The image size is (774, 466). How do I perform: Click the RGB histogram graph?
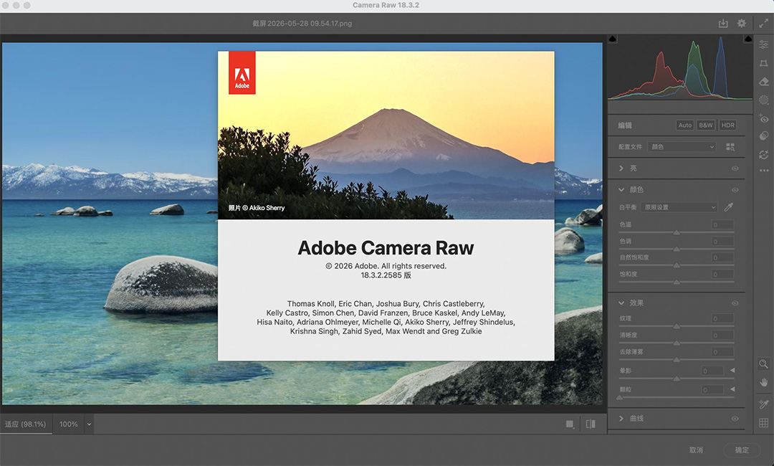pyautogui.click(x=680, y=67)
